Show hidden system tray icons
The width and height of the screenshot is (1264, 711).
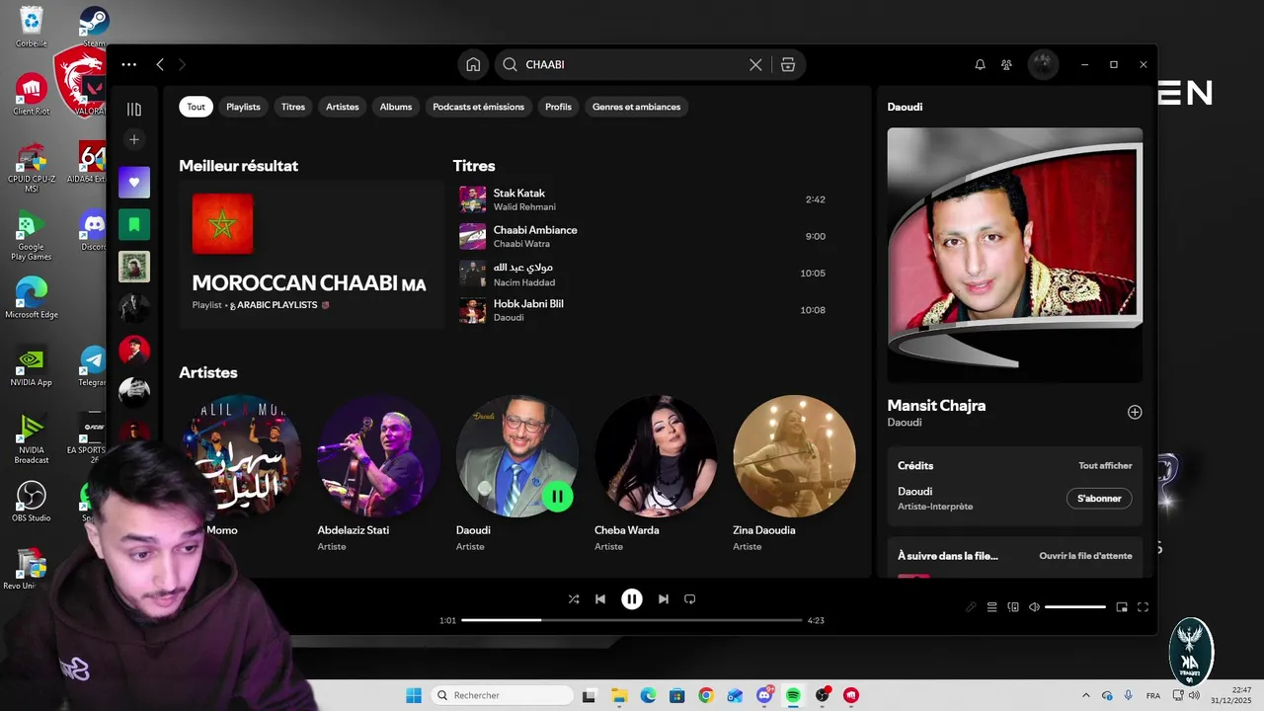[1086, 695]
